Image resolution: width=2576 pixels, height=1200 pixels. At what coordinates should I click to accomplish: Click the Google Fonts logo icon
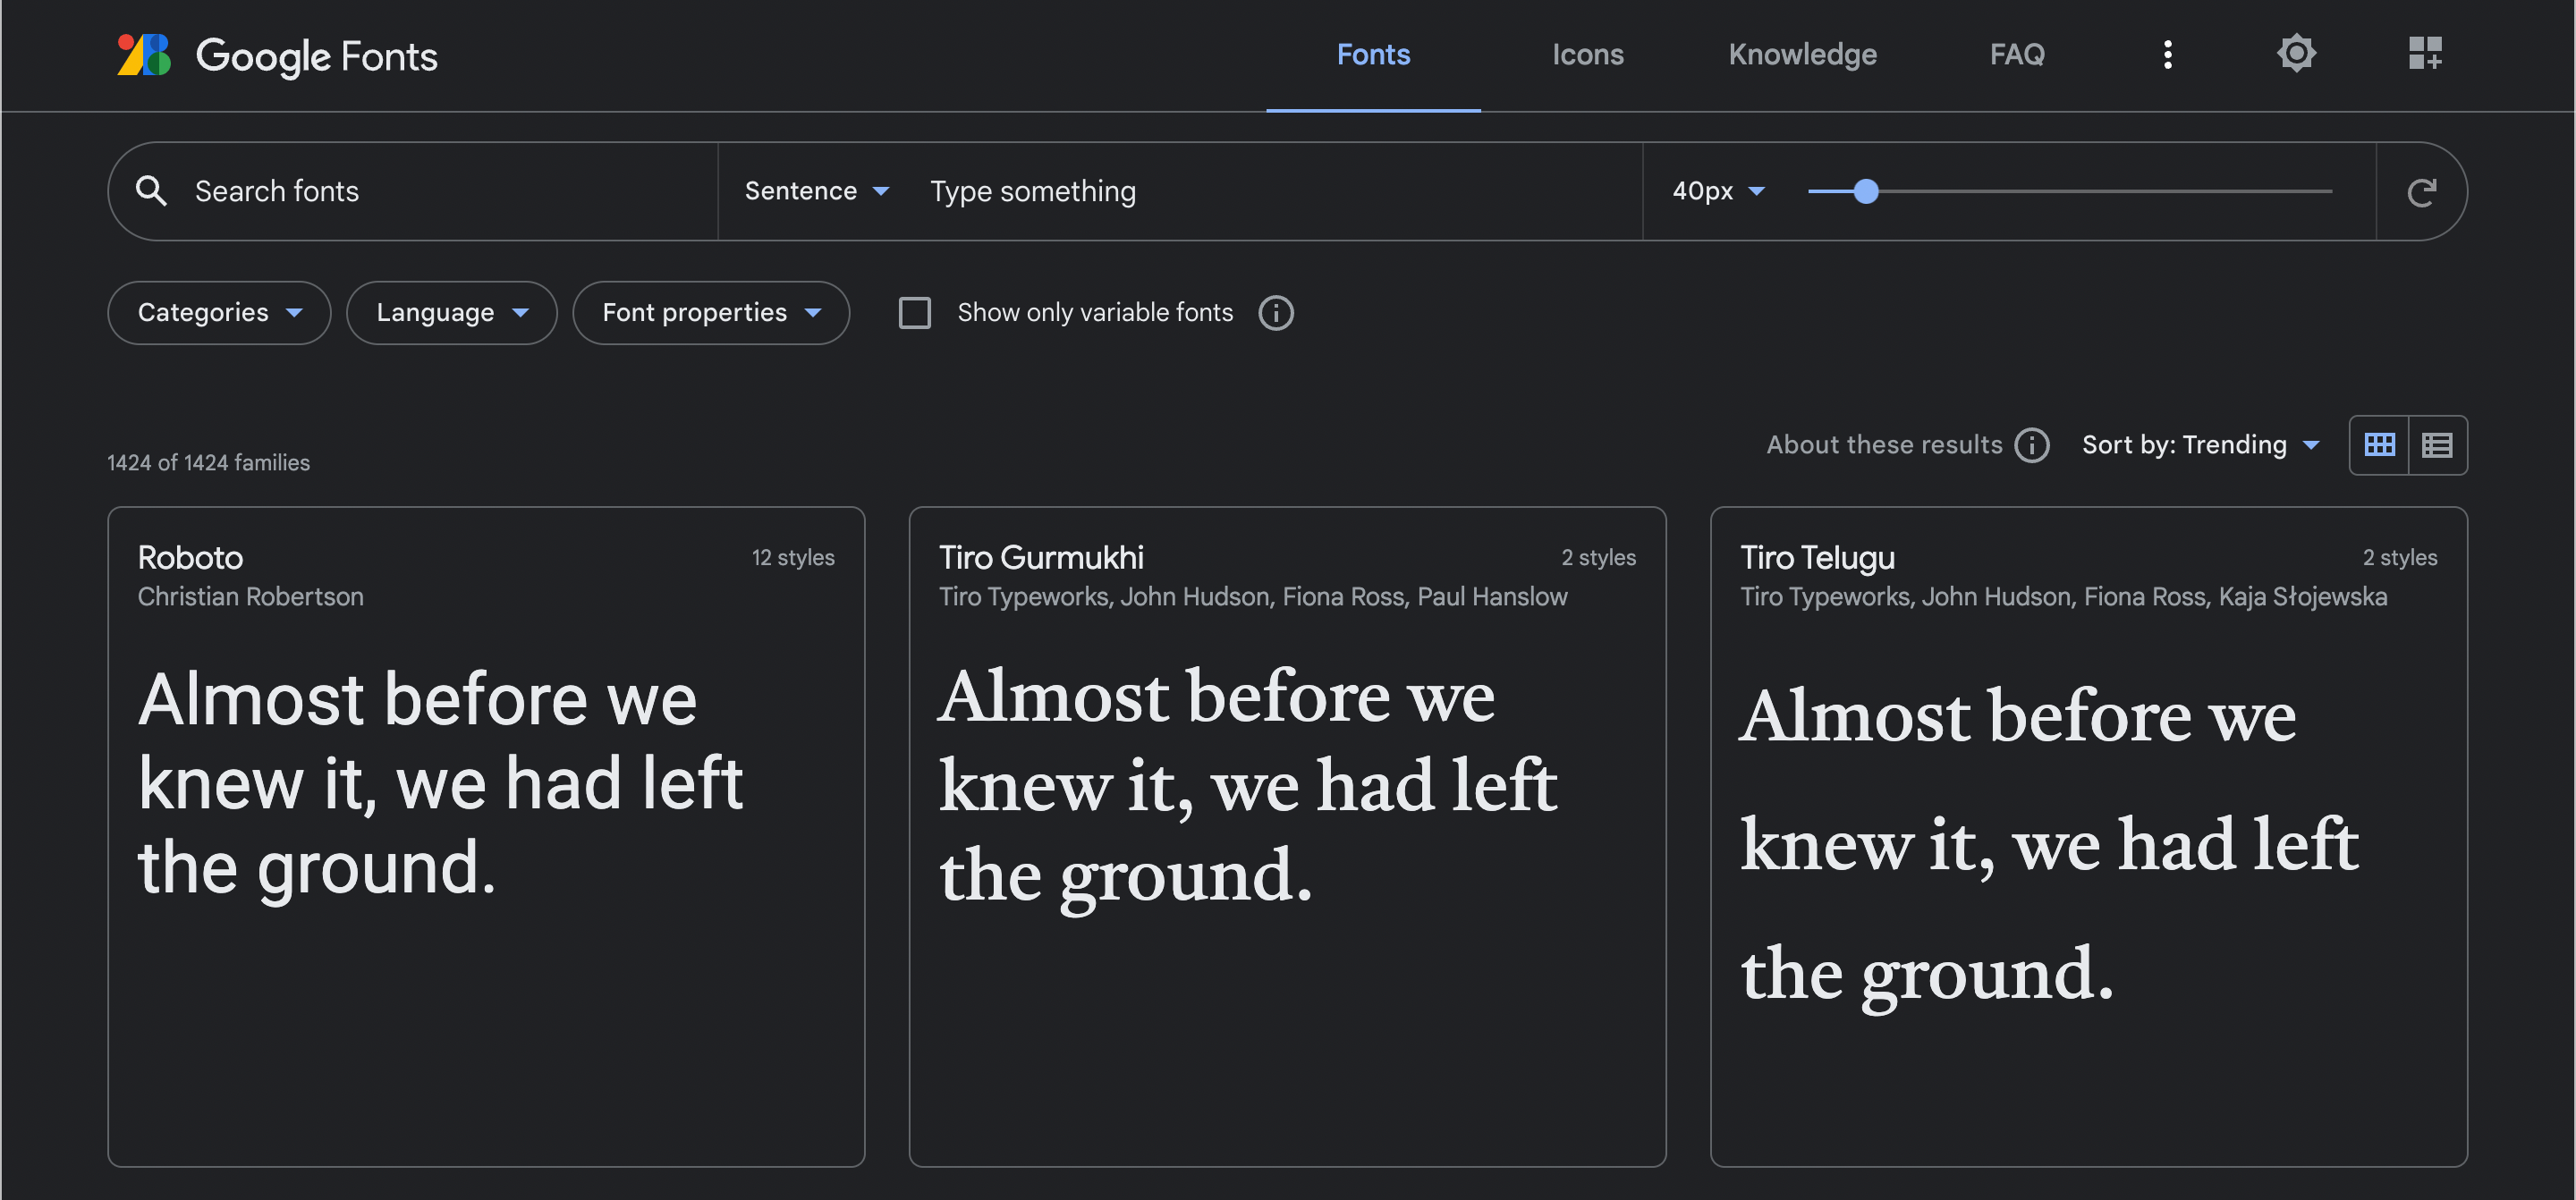pos(144,55)
